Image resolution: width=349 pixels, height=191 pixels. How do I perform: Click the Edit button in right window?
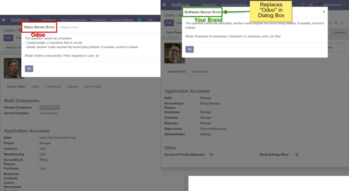pyautogui.click(x=169, y=23)
